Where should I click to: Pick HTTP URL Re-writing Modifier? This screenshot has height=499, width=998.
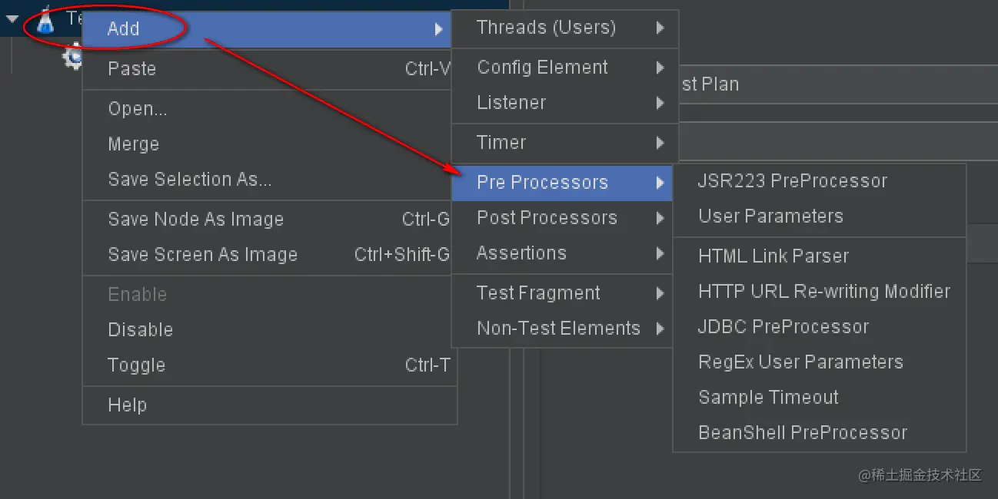coord(823,292)
